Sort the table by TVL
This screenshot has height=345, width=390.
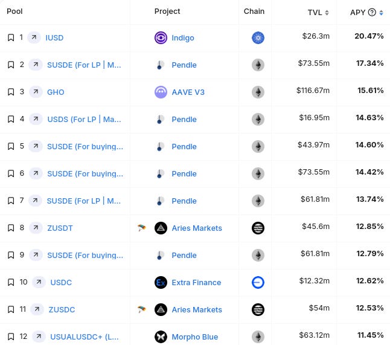(327, 13)
